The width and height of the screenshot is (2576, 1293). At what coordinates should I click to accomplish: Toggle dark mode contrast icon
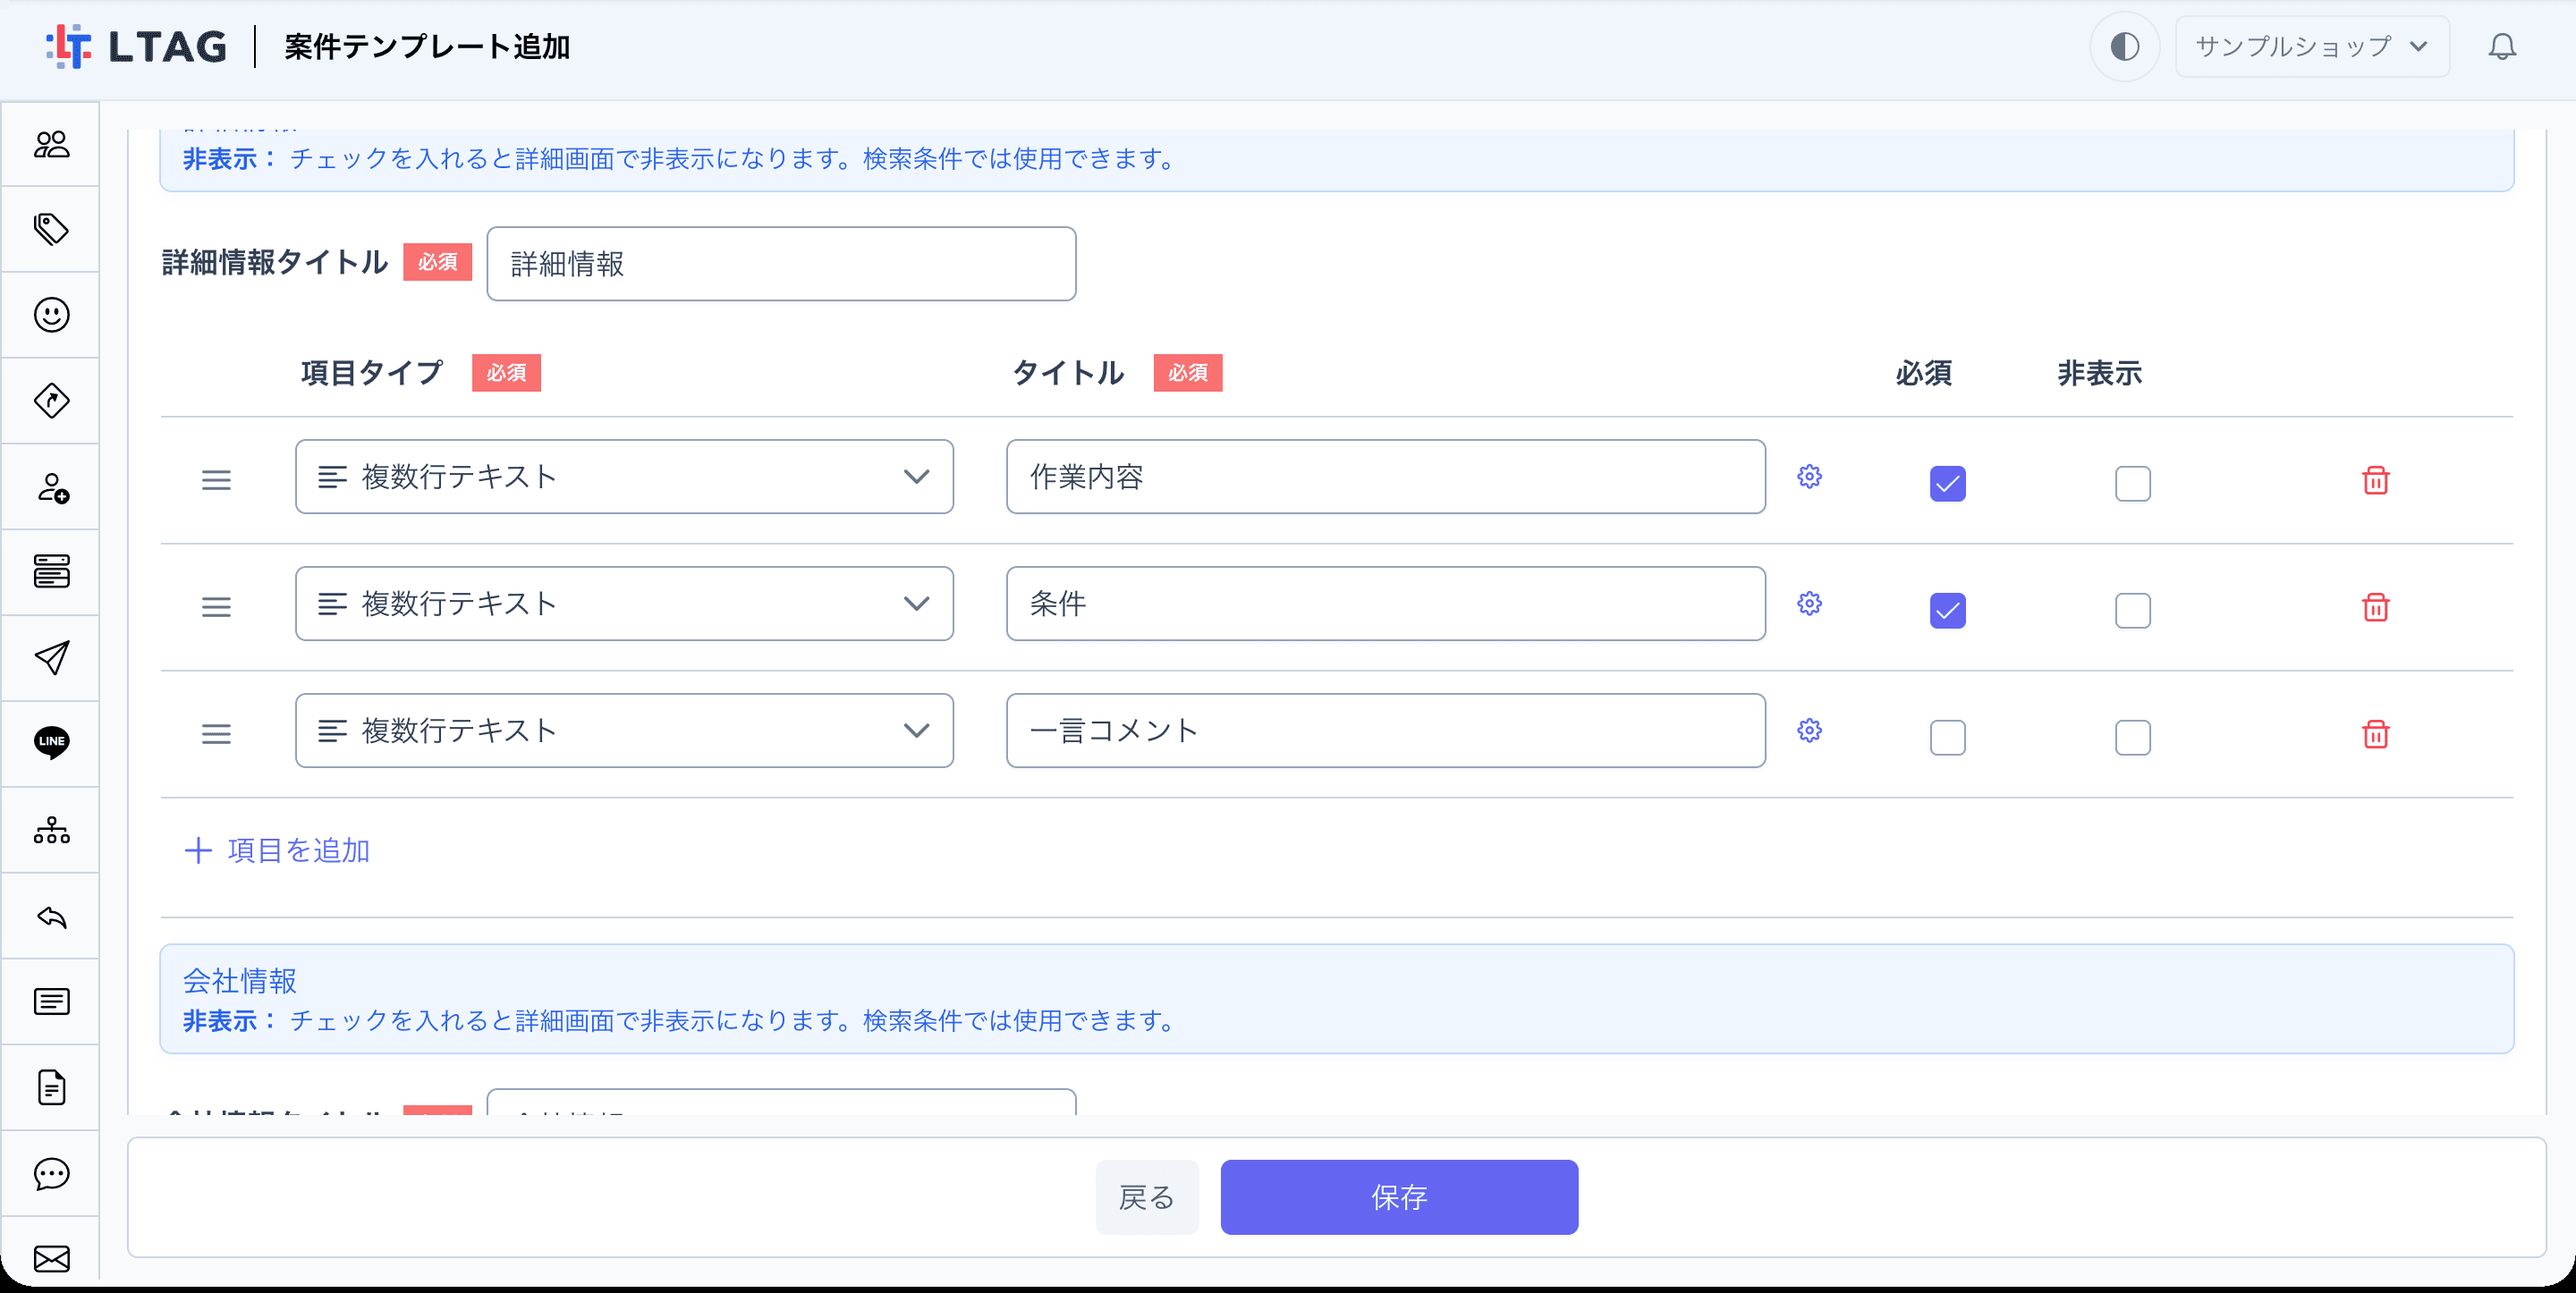[x=2124, y=47]
